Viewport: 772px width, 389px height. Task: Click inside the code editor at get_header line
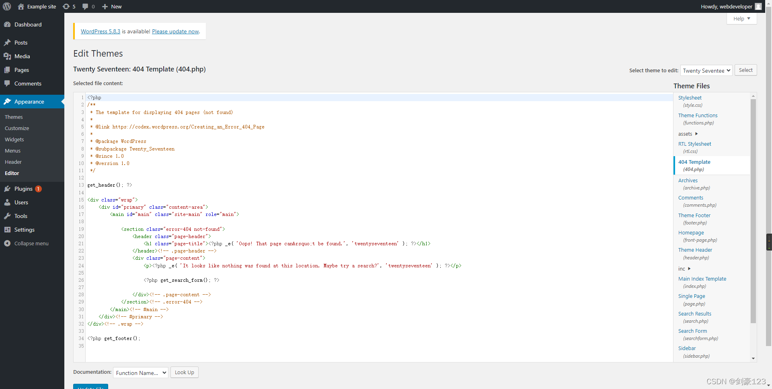(x=110, y=185)
